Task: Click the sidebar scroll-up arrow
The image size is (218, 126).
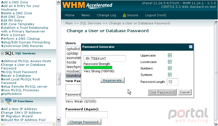Action: (58, 2)
